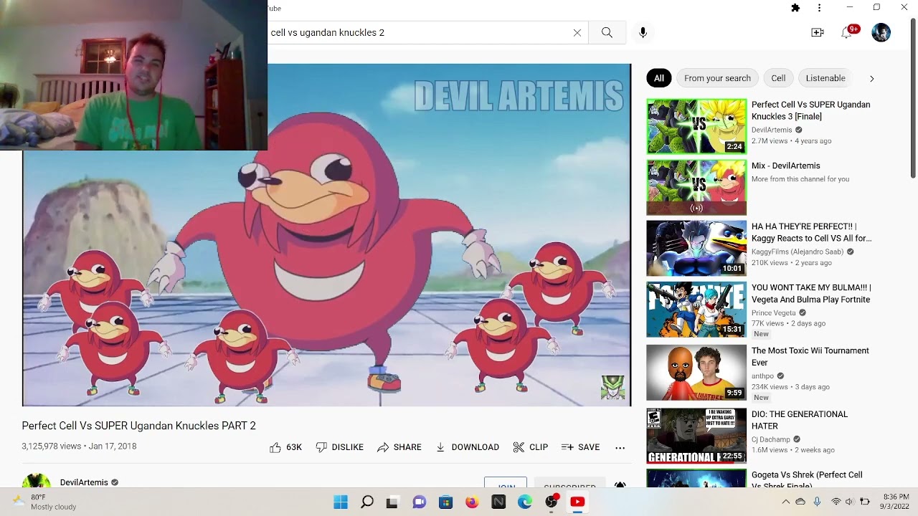The image size is (918, 516).
Task: Open Kaggy Reacts to Cell VS All thumbnail
Action: (x=696, y=248)
